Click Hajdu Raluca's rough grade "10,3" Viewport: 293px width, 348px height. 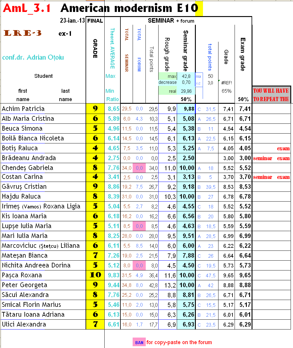[170, 197]
